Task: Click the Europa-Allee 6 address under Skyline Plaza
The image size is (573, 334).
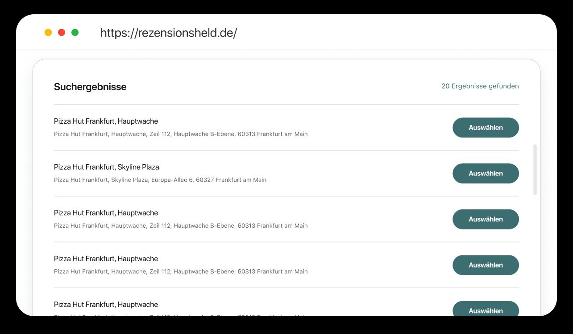Action: (160, 180)
